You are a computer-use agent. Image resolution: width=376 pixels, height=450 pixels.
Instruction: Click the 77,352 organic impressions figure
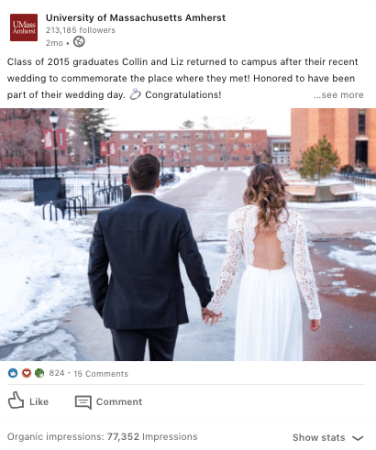pyautogui.click(x=123, y=436)
